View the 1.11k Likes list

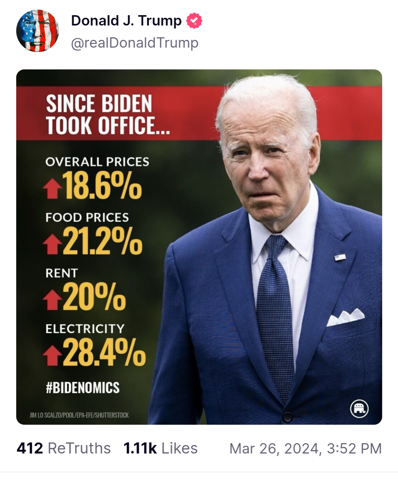click(160, 448)
